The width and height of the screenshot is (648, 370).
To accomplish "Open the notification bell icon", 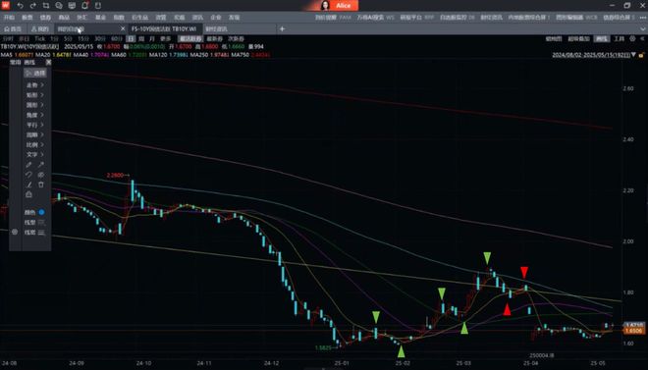I will pos(84,6).
